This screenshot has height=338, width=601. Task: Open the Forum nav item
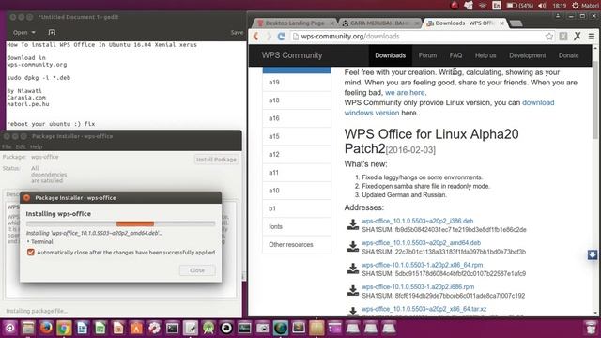point(427,55)
